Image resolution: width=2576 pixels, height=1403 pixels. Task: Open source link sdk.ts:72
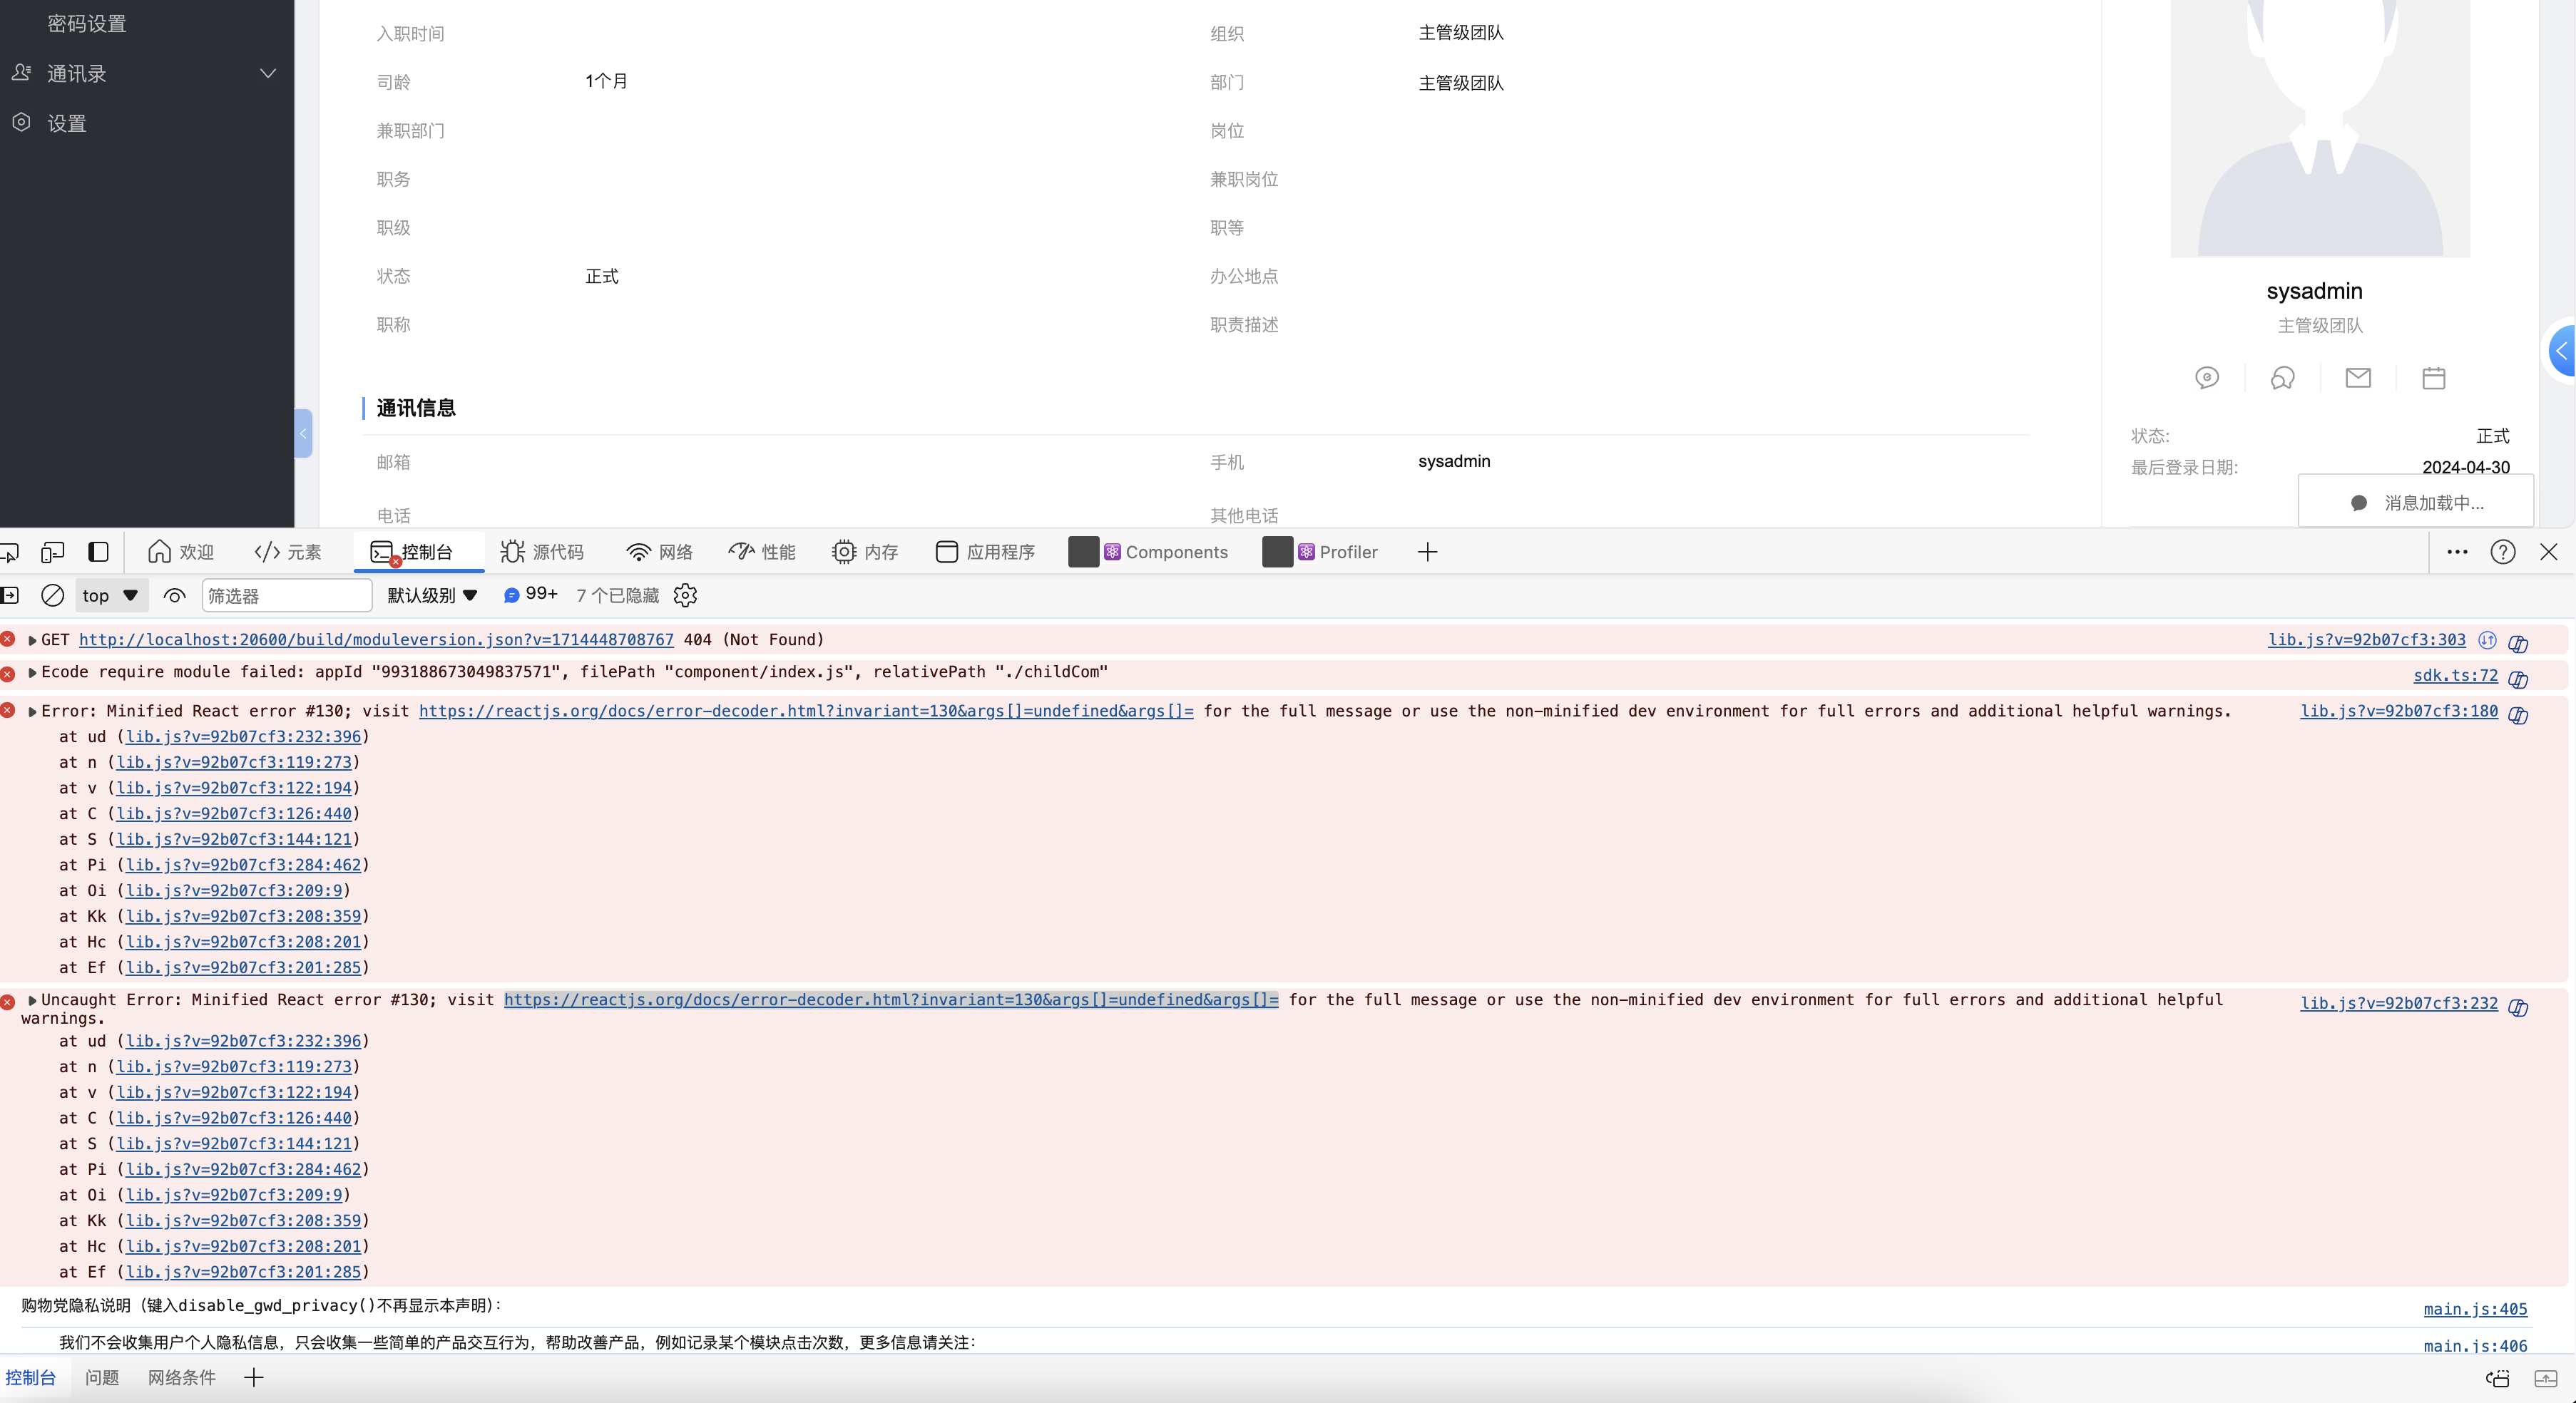pos(2455,676)
